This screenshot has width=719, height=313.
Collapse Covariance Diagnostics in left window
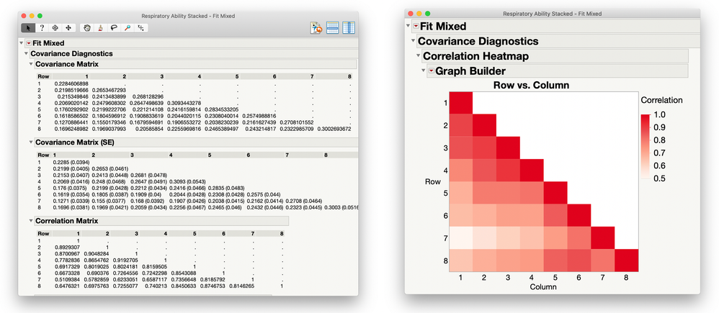tap(26, 54)
